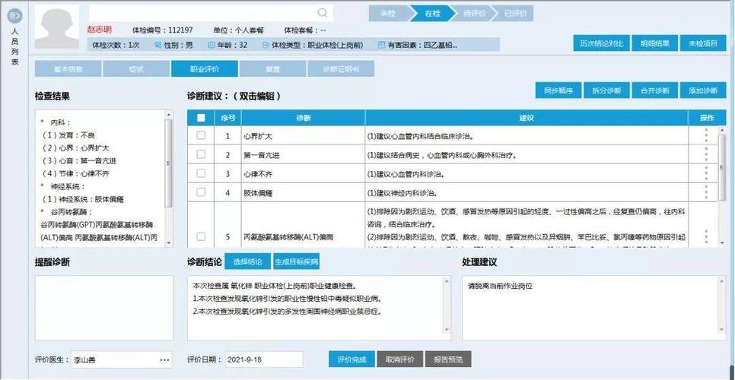Viewport: 735px width, 380px height.
Task: Click the 体检类型 icon
Action: [x=266, y=45]
